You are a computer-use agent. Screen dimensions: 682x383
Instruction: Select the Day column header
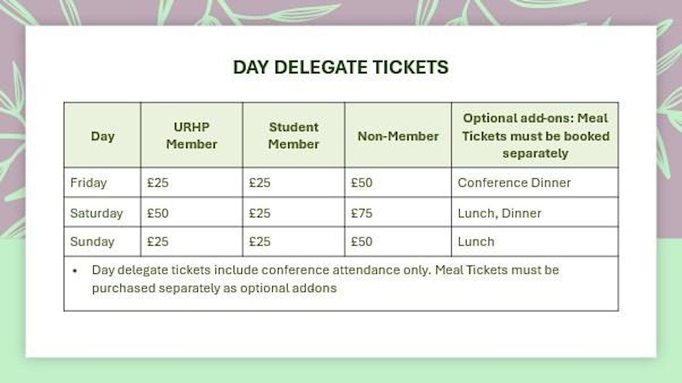[102, 136]
